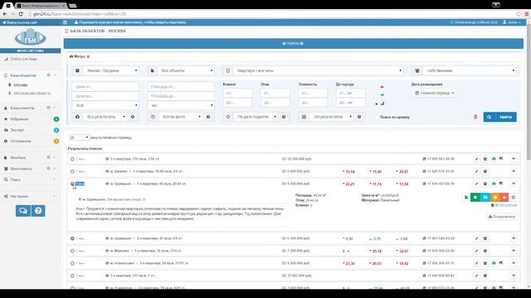Click 'Вернуться на сайт' link in top bar
This screenshot has width=531, height=298.
[20, 22]
